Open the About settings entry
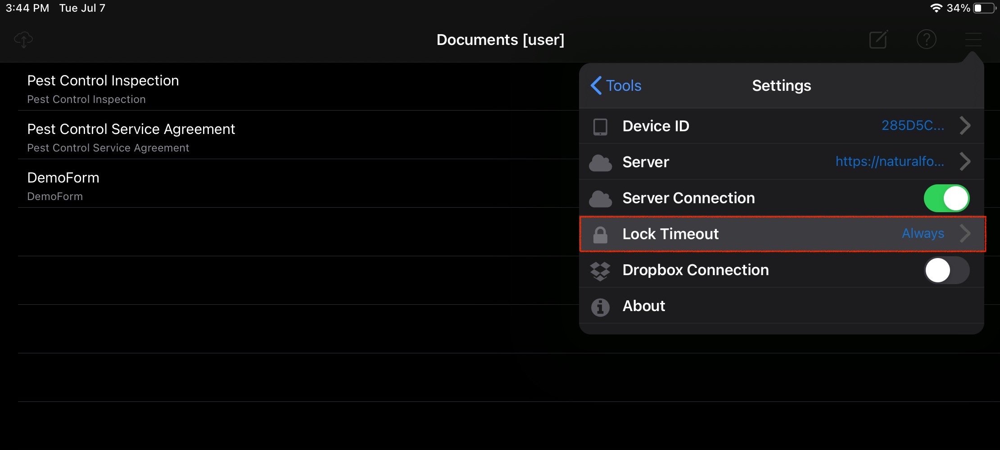 [781, 306]
